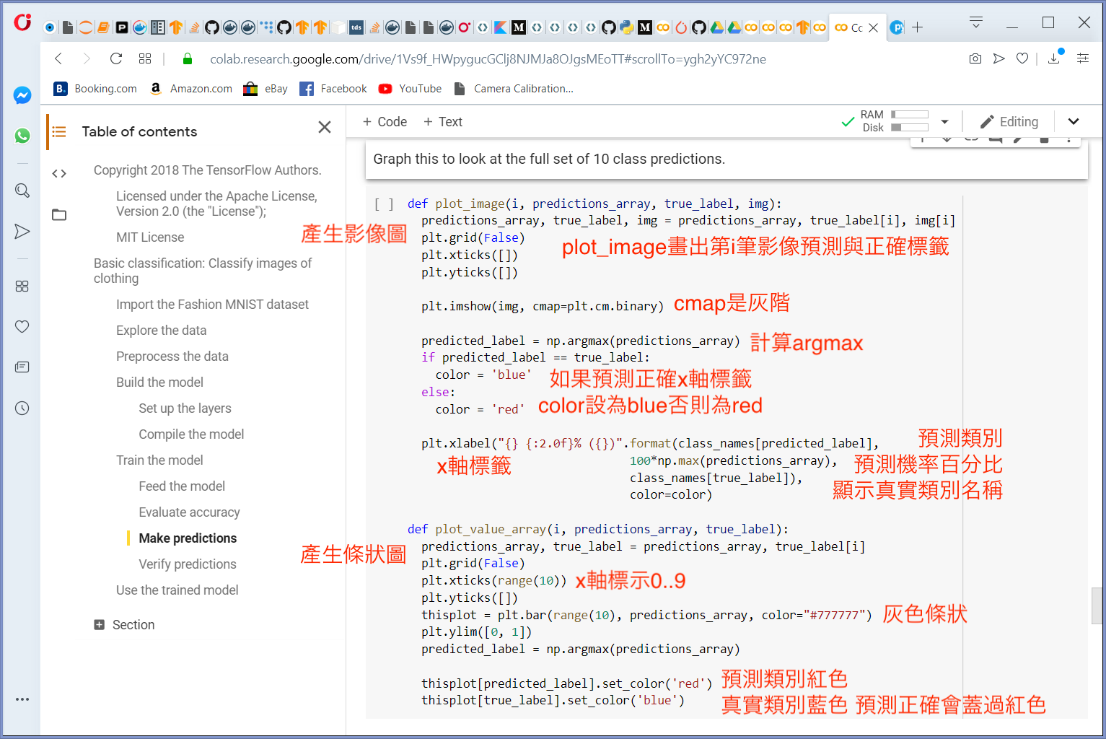Collapse the Colab header with chevron
This screenshot has width=1106, height=739.
coord(1074,122)
